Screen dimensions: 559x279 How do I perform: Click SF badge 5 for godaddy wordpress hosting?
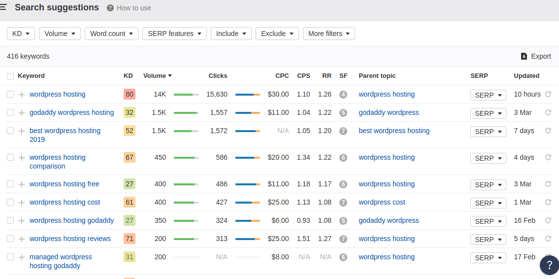click(343, 113)
